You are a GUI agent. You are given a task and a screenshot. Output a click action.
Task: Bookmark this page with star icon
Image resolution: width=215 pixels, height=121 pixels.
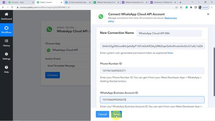tap(181, 7)
